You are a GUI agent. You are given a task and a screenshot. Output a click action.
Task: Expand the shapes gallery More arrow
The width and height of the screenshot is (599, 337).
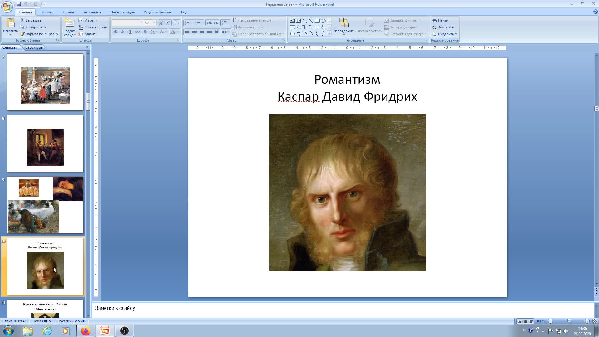click(329, 33)
